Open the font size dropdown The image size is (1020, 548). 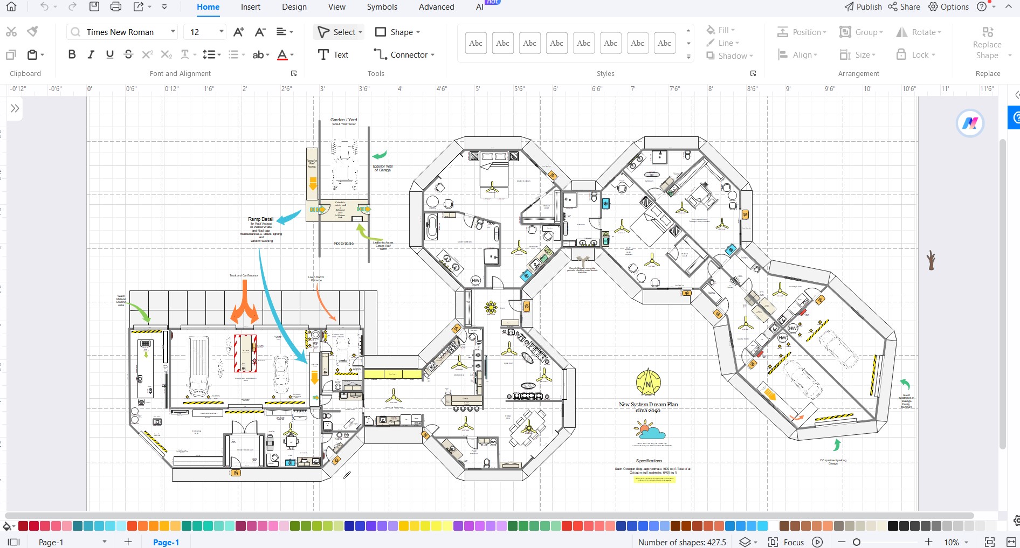click(221, 32)
